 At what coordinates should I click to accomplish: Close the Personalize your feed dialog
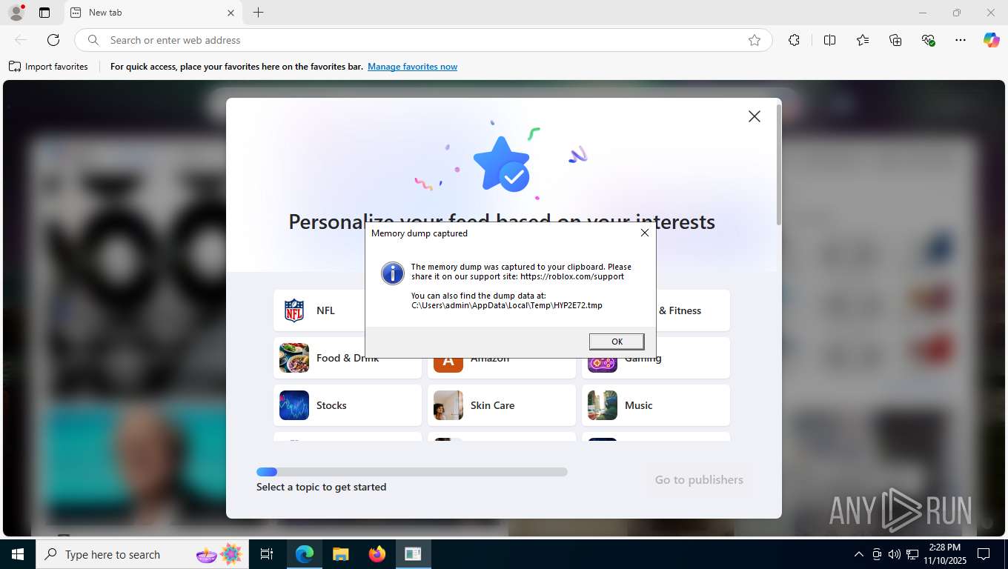(755, 116)
